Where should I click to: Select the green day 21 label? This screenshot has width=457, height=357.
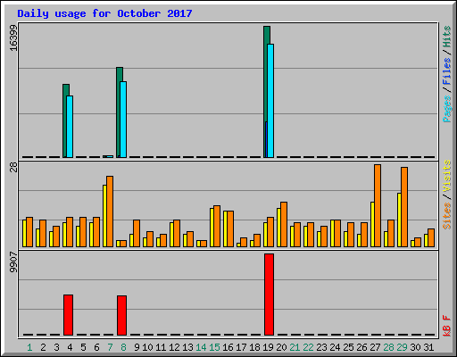coord(295,347)
